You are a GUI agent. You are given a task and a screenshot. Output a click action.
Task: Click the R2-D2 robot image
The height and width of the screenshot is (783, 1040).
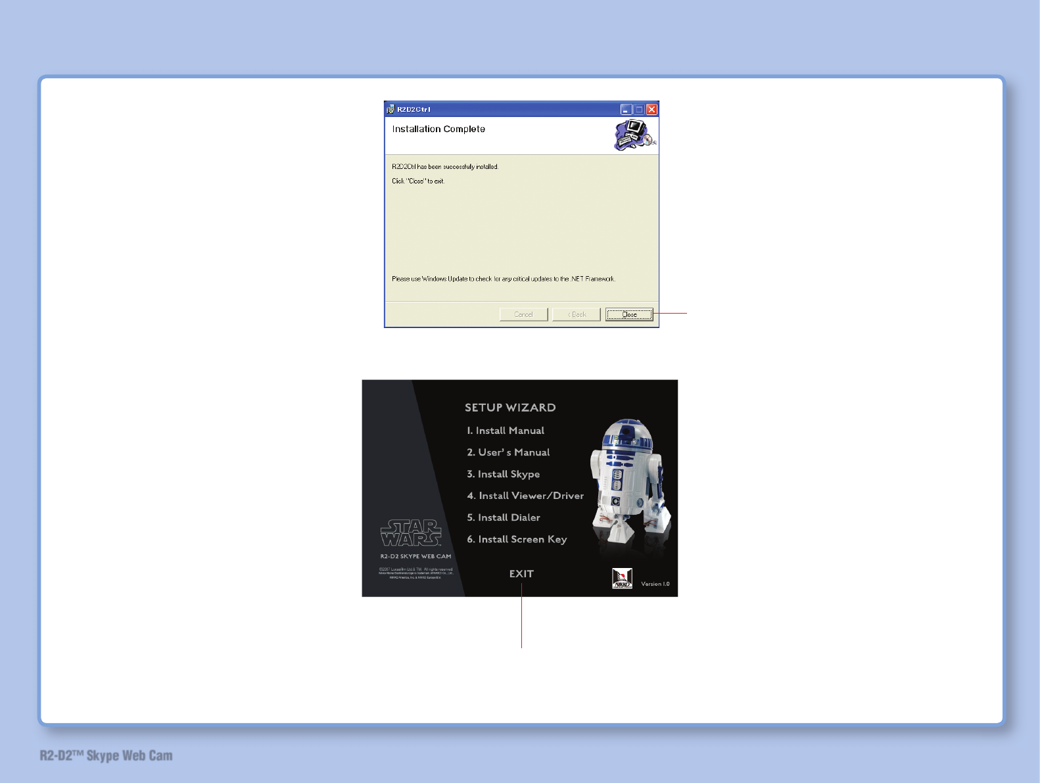click(631, 482)
